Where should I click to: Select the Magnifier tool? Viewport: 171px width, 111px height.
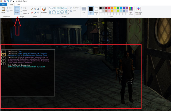point(38,13)
